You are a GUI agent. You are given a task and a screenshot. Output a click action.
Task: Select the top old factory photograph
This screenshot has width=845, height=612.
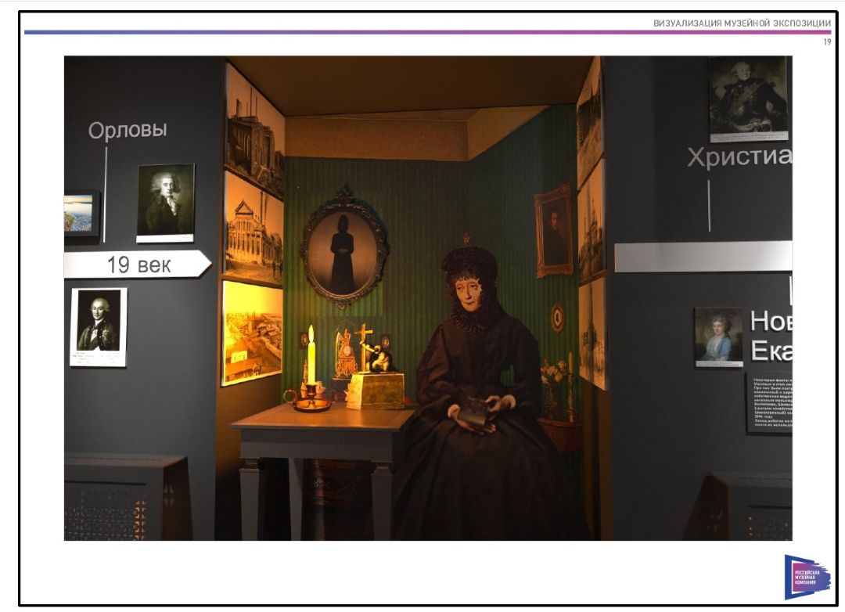(254, 131)
